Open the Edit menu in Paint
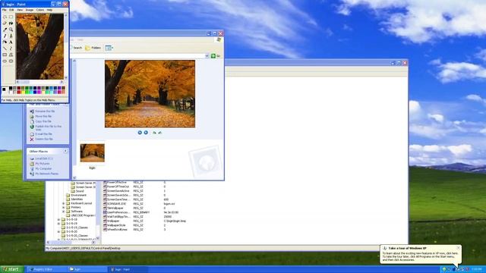 pos(11,10)
